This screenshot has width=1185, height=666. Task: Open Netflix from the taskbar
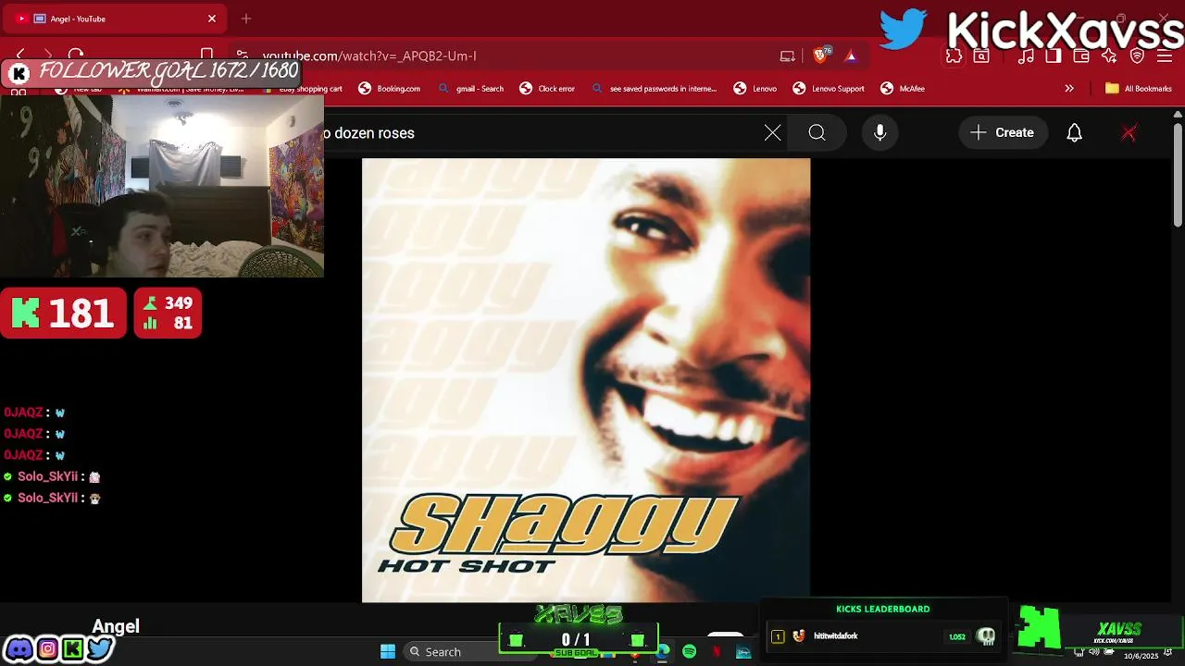(x=716, y=652)
